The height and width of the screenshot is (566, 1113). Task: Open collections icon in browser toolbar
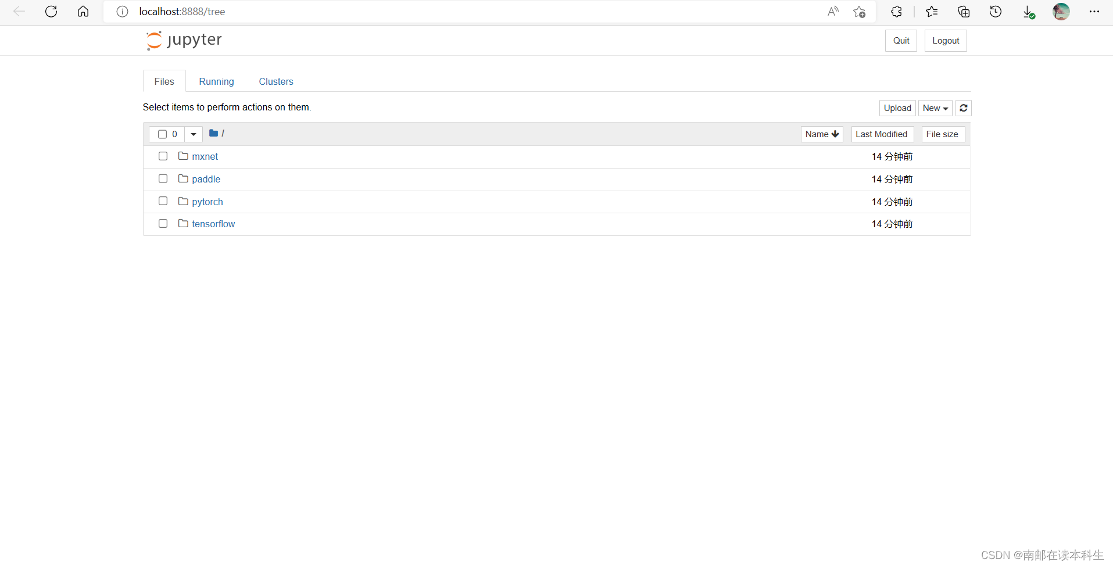(x=964, y=12)
